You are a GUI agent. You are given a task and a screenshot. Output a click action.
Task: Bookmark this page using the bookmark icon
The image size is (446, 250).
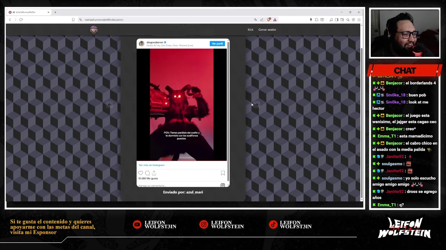click(73, 20)
